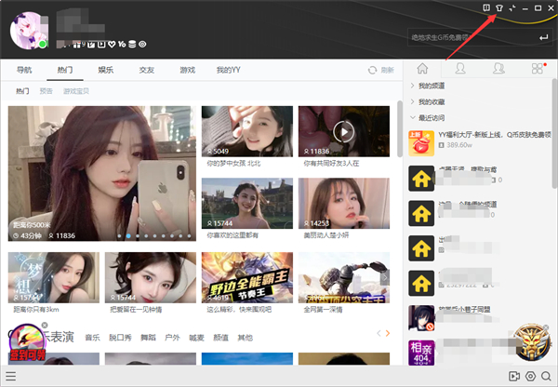
Task: Click the refresh (刷新) icon
Action: coord(374,70)
